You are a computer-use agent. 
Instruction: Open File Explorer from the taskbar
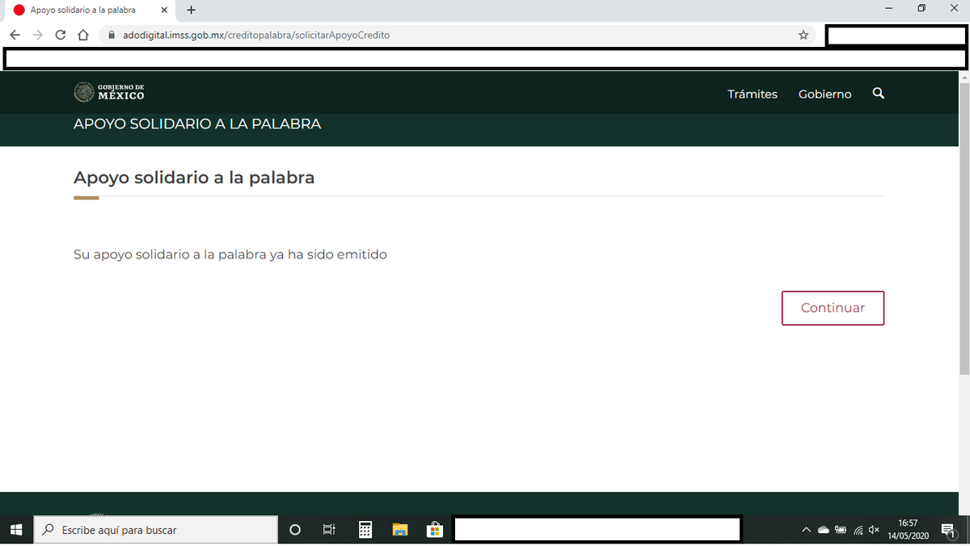coord(400,530)
